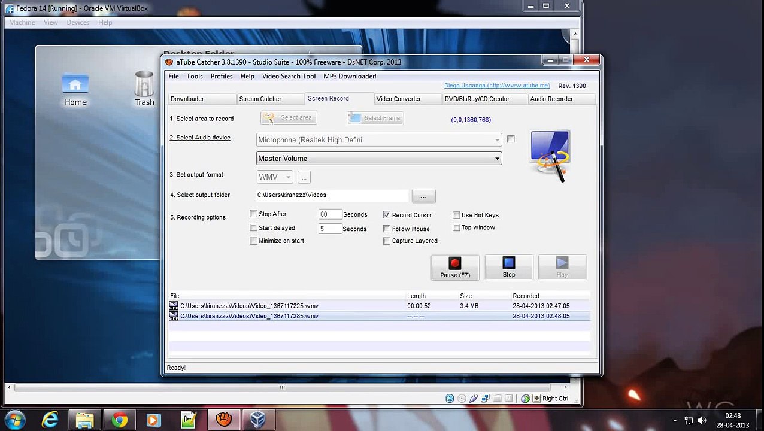This screenshot has width=764, height=431.
Task: Open the WMV output format dropdown
Action: pyautogui.click(x=275, y=177)
